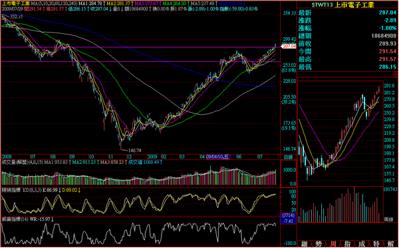
Task: Click the 287.04 current price tag on axis
Action: (x=289, y=46)
